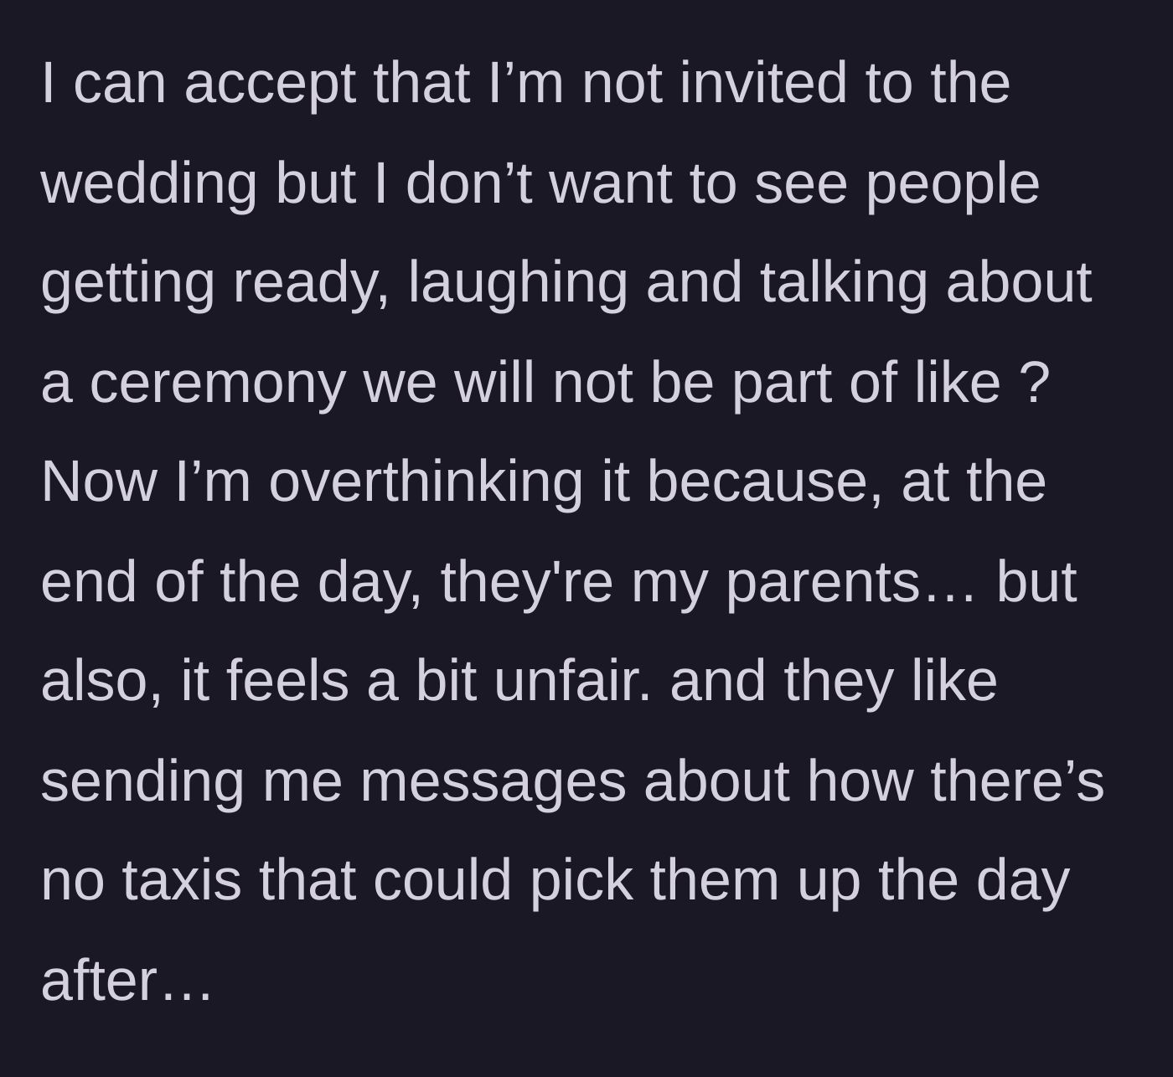
Task: Click the word "accept" in first line
Action: click(270, 86)
